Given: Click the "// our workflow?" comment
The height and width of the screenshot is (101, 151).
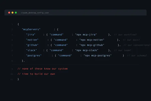Looking at the screenshot, I should (125, 35).
